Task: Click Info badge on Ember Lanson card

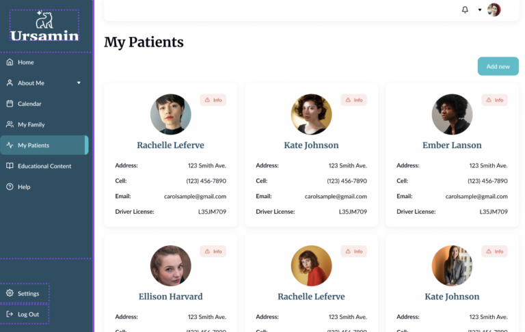Action: pos(495,100)
